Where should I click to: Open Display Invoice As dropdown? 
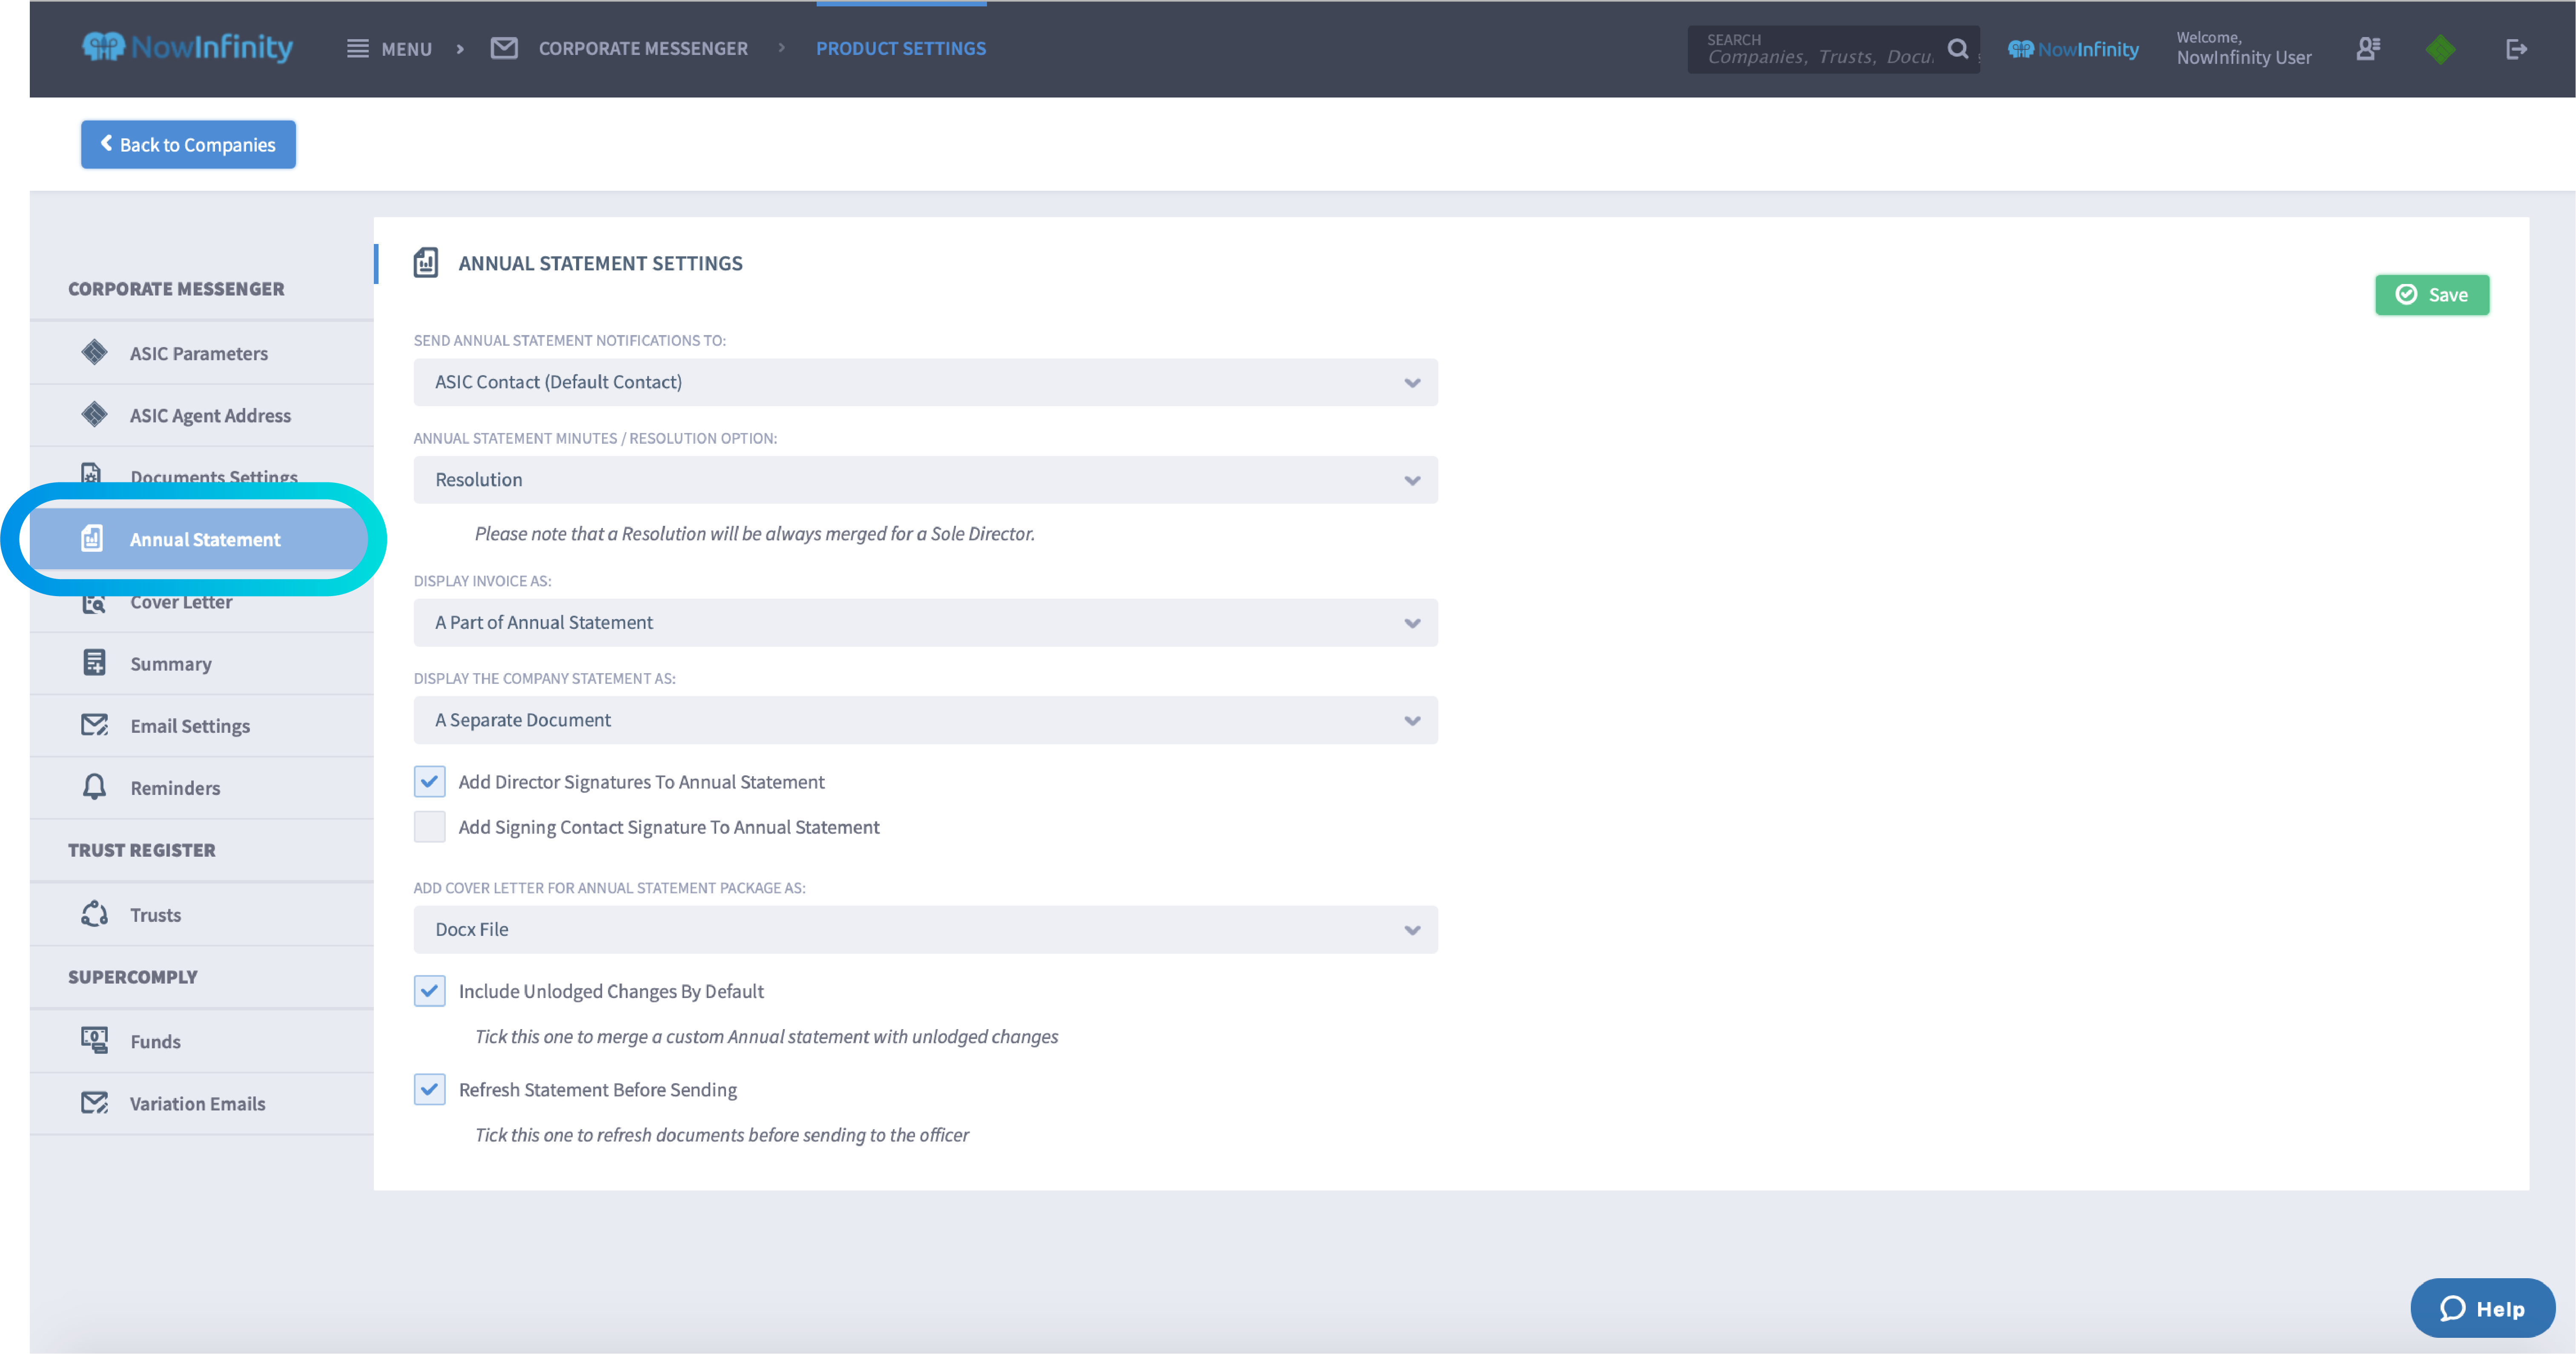tap(926, 622)
